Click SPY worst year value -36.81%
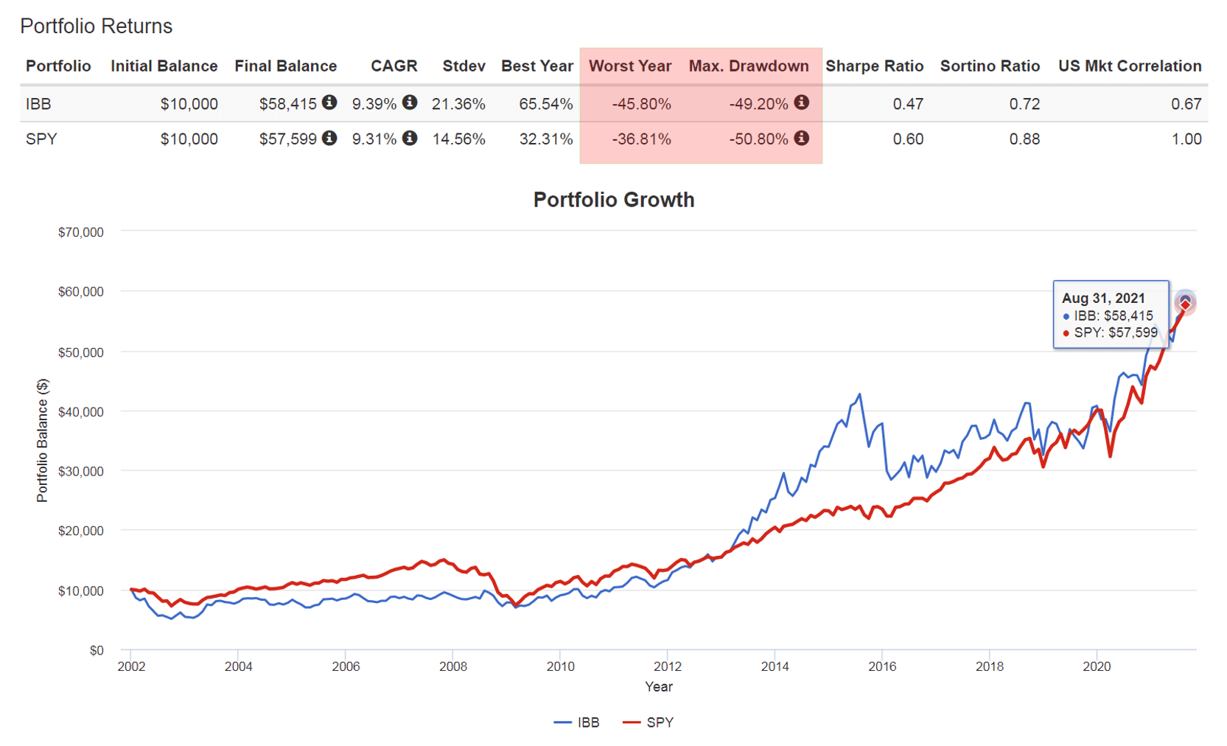 point(641,139)
